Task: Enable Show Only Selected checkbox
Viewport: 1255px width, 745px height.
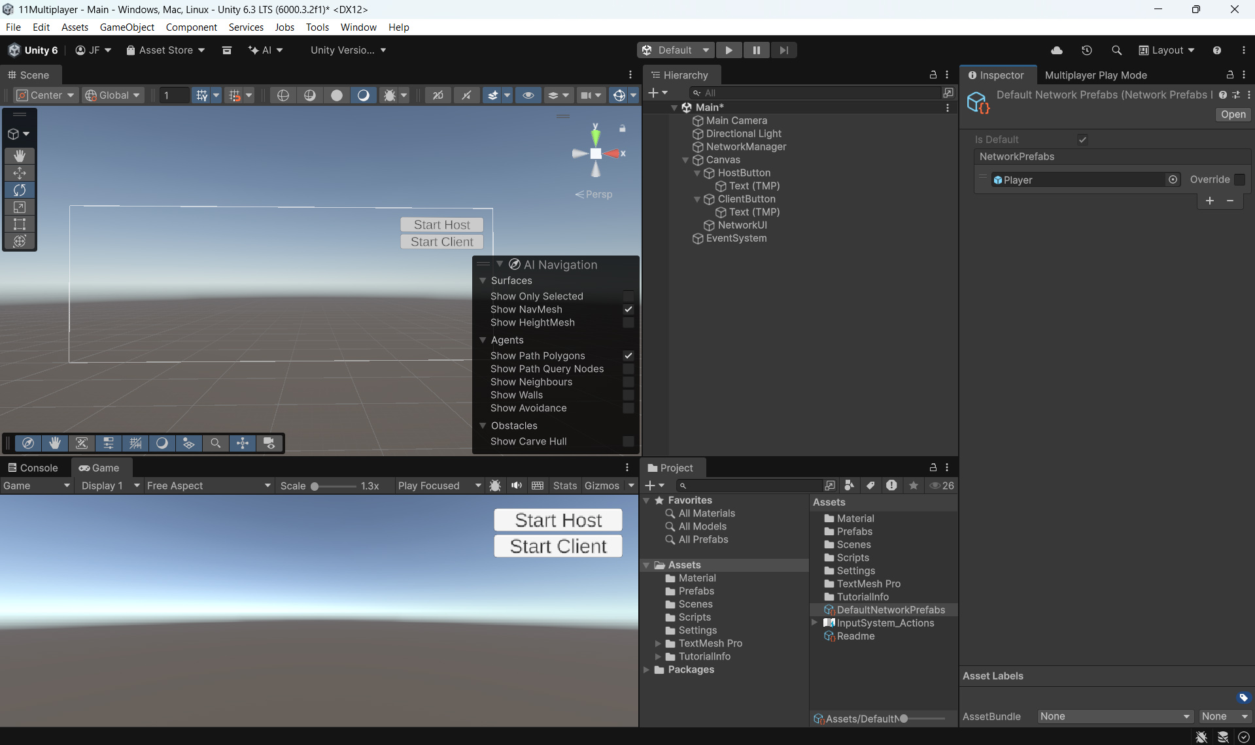Action: coord(628,296)
